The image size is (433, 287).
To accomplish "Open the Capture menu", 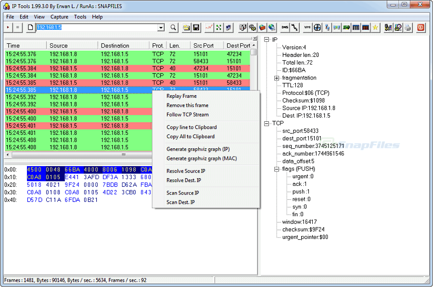I will coord(59,17).
